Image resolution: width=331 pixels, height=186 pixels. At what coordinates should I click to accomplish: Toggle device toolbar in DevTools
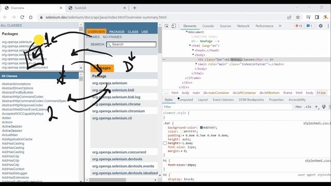pos(174,26)
